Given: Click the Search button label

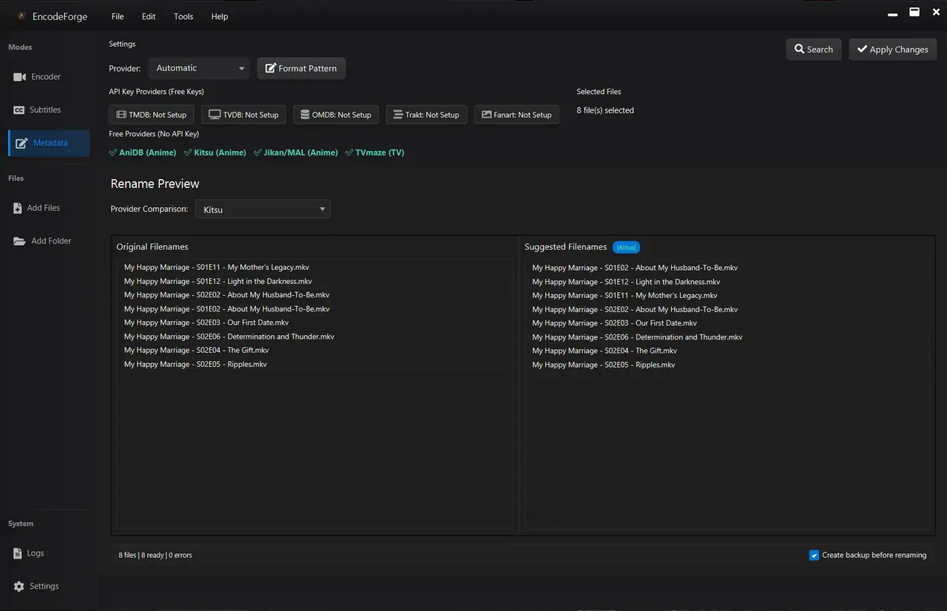Looking at the screenshot, I should click(820, 50).
